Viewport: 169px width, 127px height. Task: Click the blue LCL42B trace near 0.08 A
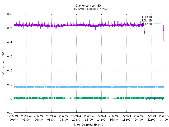(89, 87)
